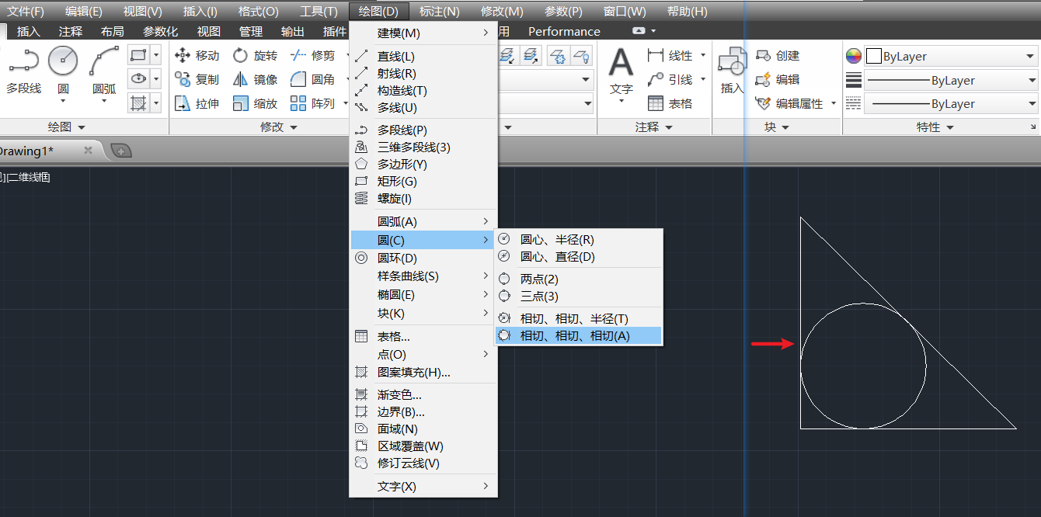
Task: Switch to the 注释 ribbon tab
Action: pyautogui.click(x=70, y=32)
